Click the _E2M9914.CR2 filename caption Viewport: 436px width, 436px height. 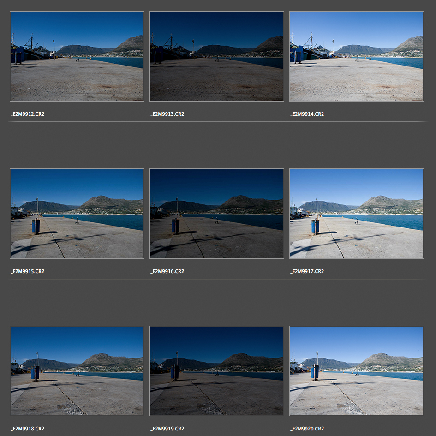point(307,114)
